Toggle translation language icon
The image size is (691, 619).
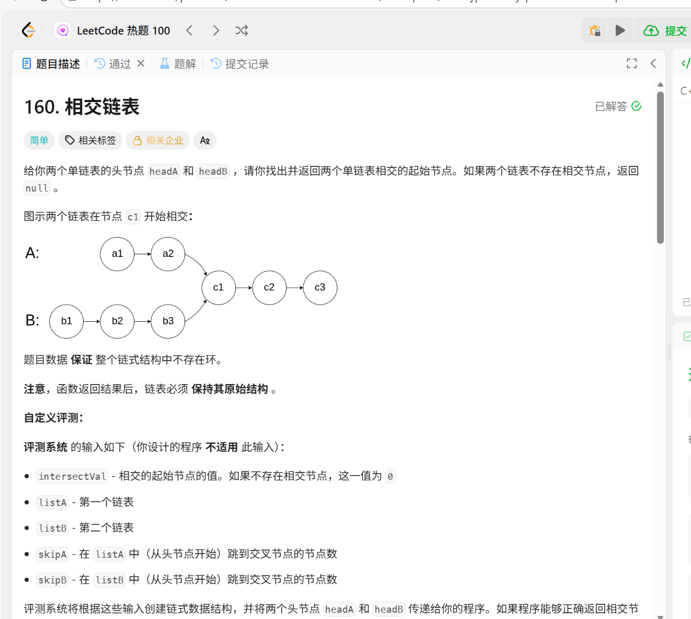[x=205, y=140]
